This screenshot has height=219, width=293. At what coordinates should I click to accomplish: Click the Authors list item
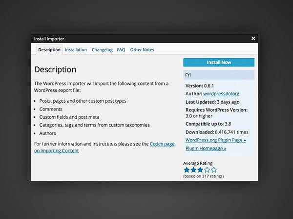coord(47,133)
